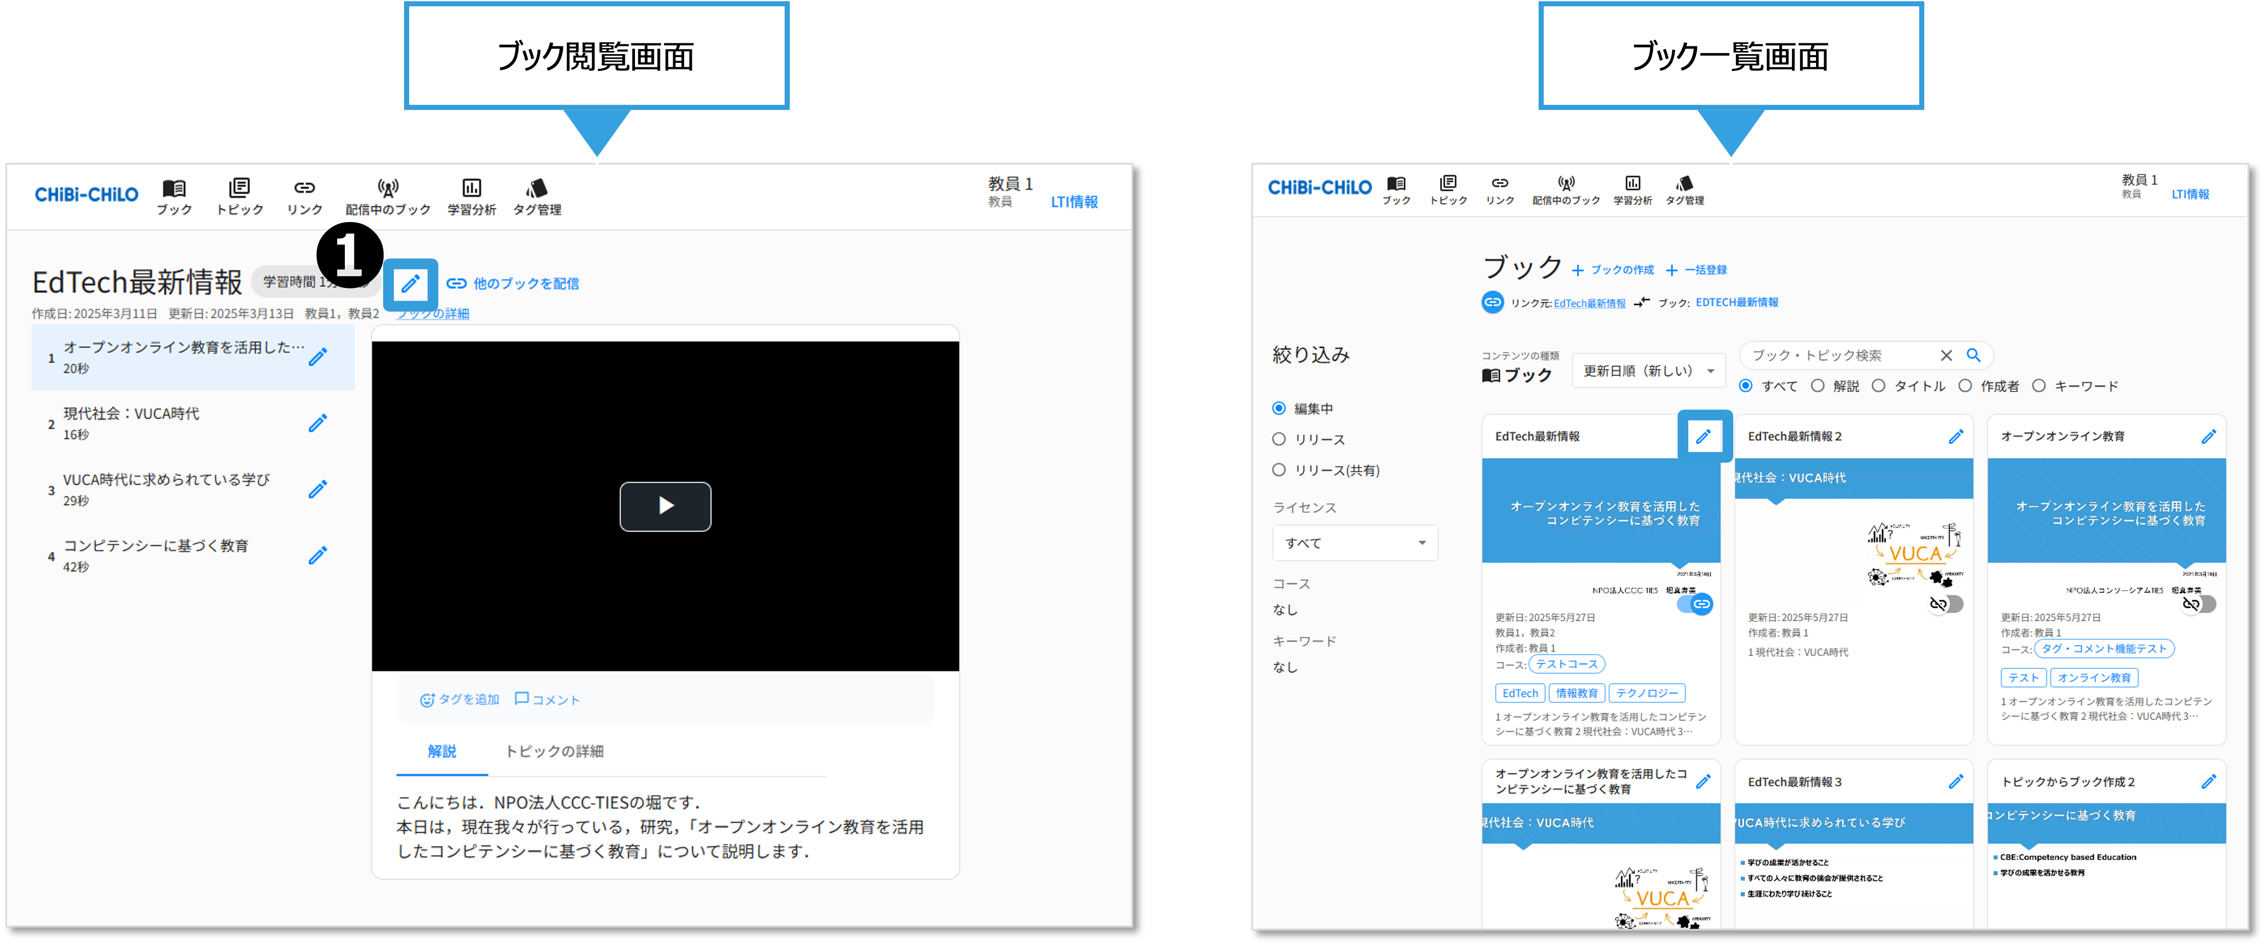Click the タグを追加 smiley icon
This screenshot has width=2264, height=945.
click(x=427, y=700)
